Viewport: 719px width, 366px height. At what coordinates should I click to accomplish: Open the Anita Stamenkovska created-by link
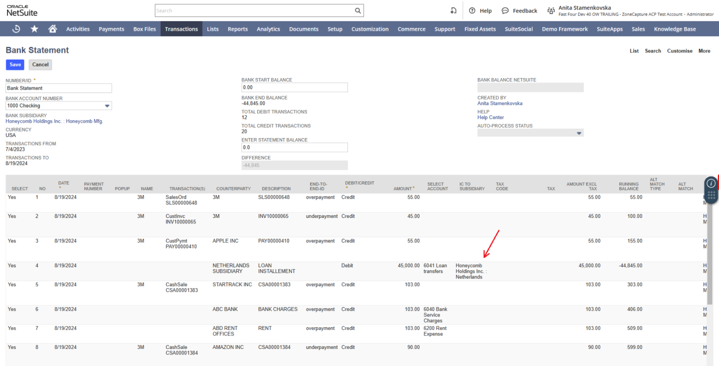pos(500,104)
